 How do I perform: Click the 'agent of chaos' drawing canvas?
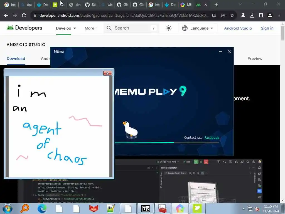[x=59, y=127]
